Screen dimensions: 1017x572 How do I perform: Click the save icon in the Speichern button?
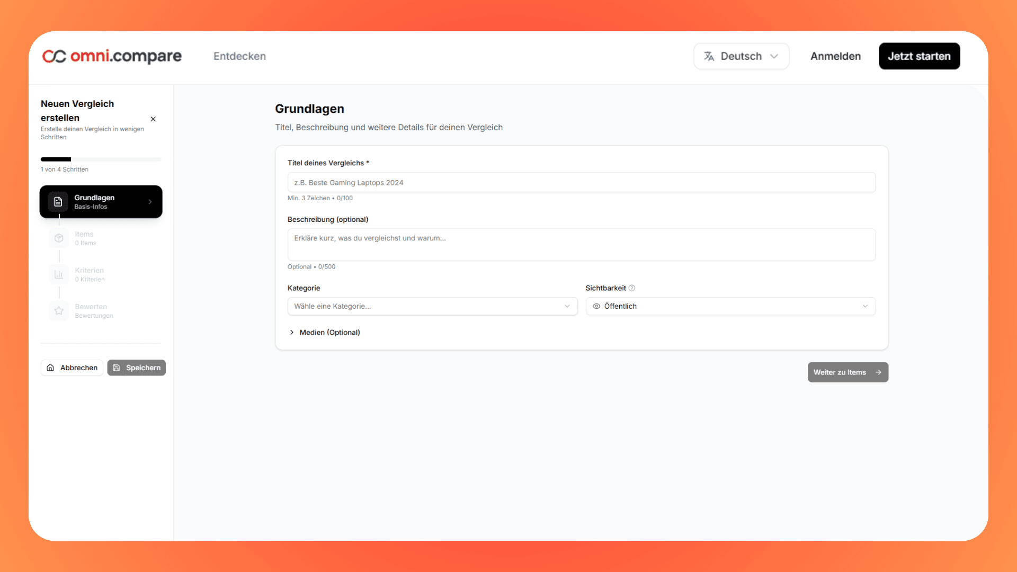(x=118, y=368)
